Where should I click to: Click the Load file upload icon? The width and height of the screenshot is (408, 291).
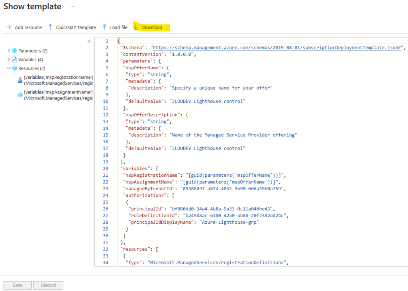pyautogui.click(x=104, y=27)
